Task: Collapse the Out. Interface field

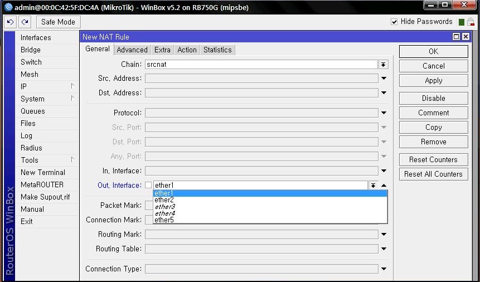Action: click(384, 185)
